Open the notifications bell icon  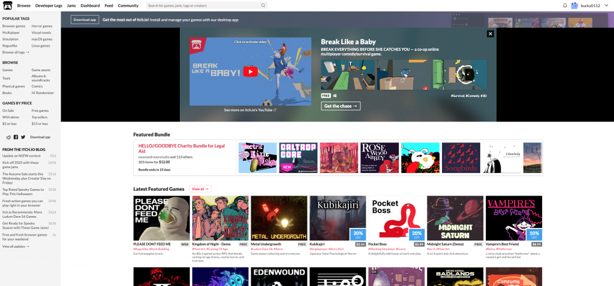565,5
